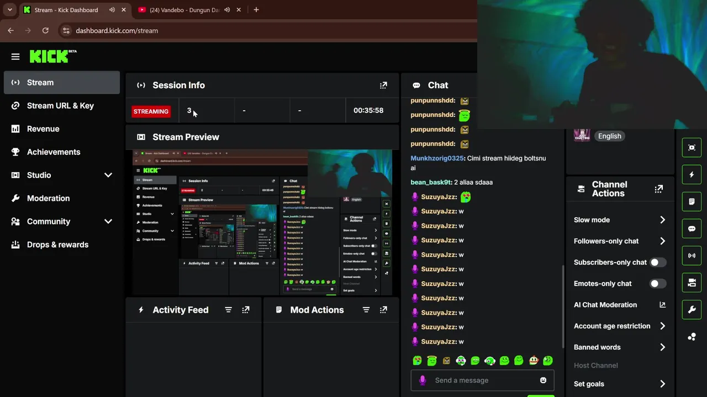Click the Stream Preview widget icon in right rail
The height and width of the screenshot is (397, 707).
pyautogui.click(x=692, y=148)
